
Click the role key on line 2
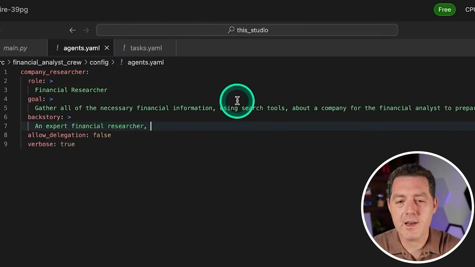(35, 81)
